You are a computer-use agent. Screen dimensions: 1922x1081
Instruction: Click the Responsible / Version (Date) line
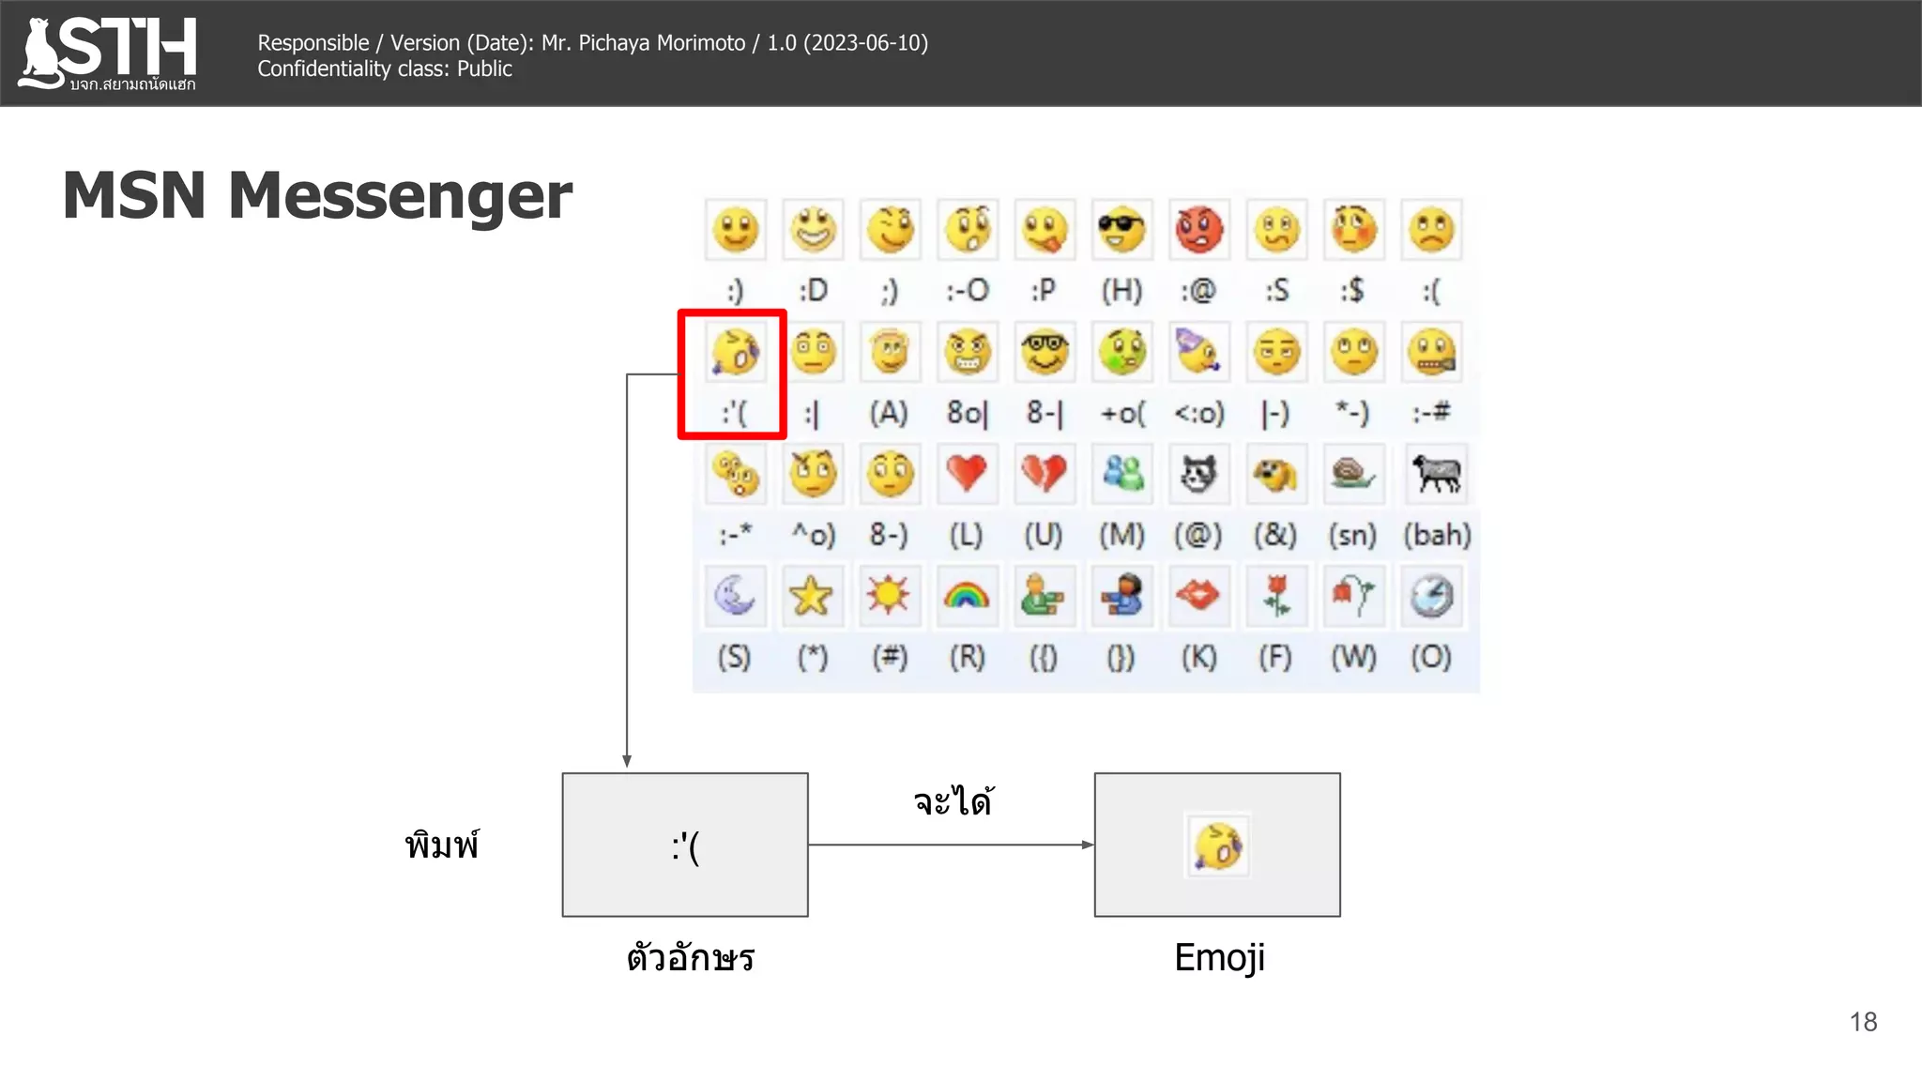[593, 42]
